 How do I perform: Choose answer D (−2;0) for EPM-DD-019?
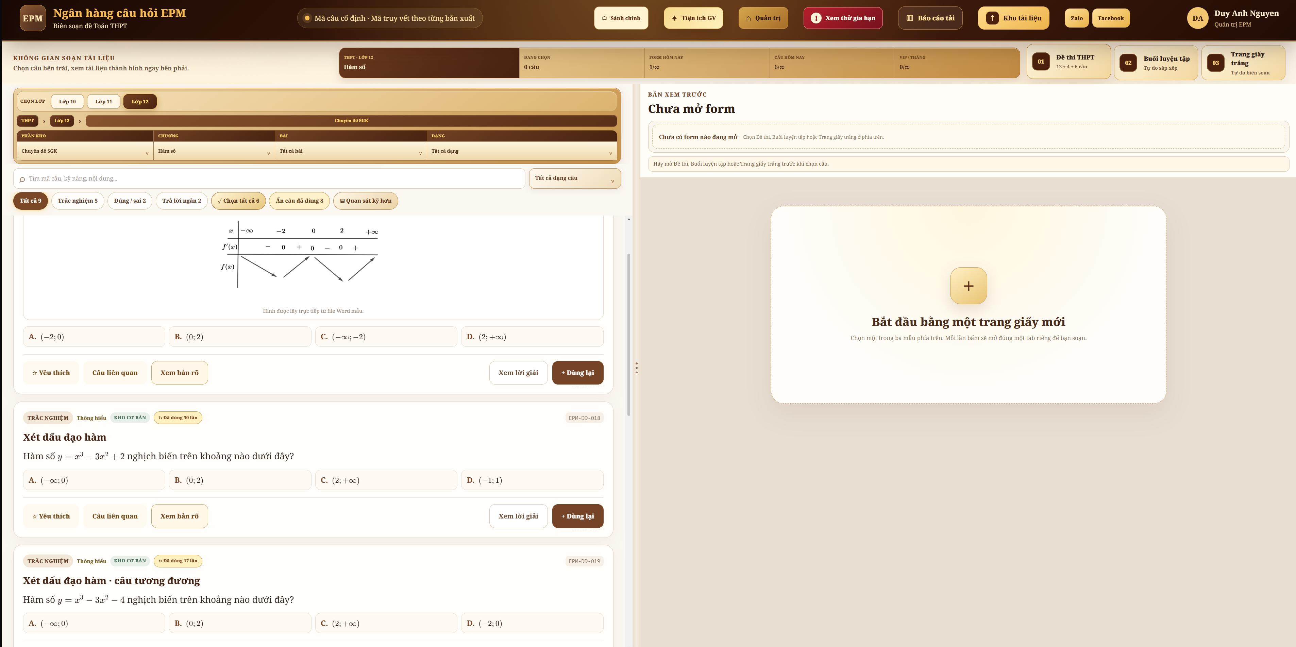[x=532, y=623]
